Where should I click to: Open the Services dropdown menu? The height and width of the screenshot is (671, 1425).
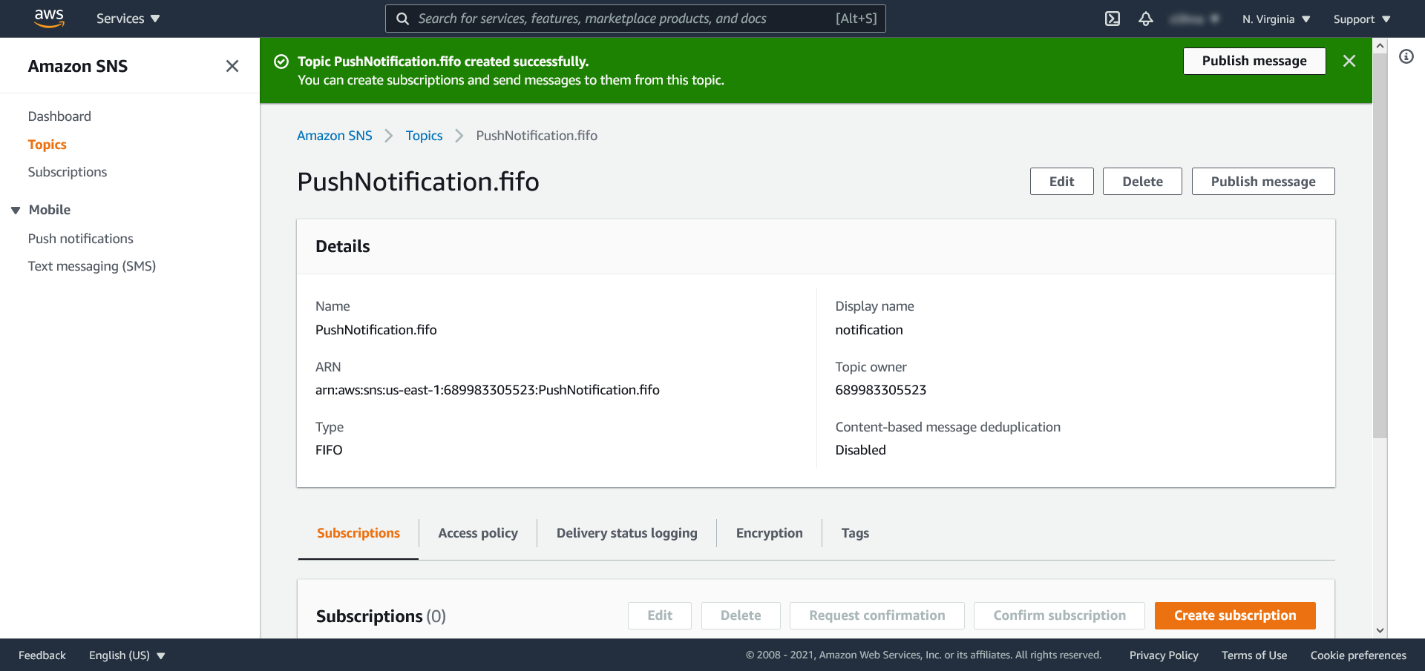tap(128, 19)
